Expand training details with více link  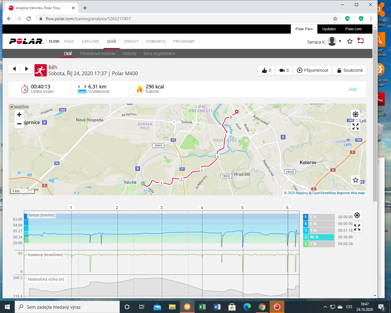[353, 89]
